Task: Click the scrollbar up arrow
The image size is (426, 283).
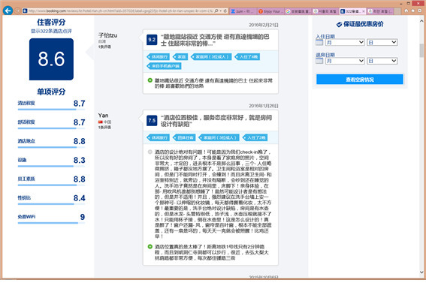Action: [421, 20]
